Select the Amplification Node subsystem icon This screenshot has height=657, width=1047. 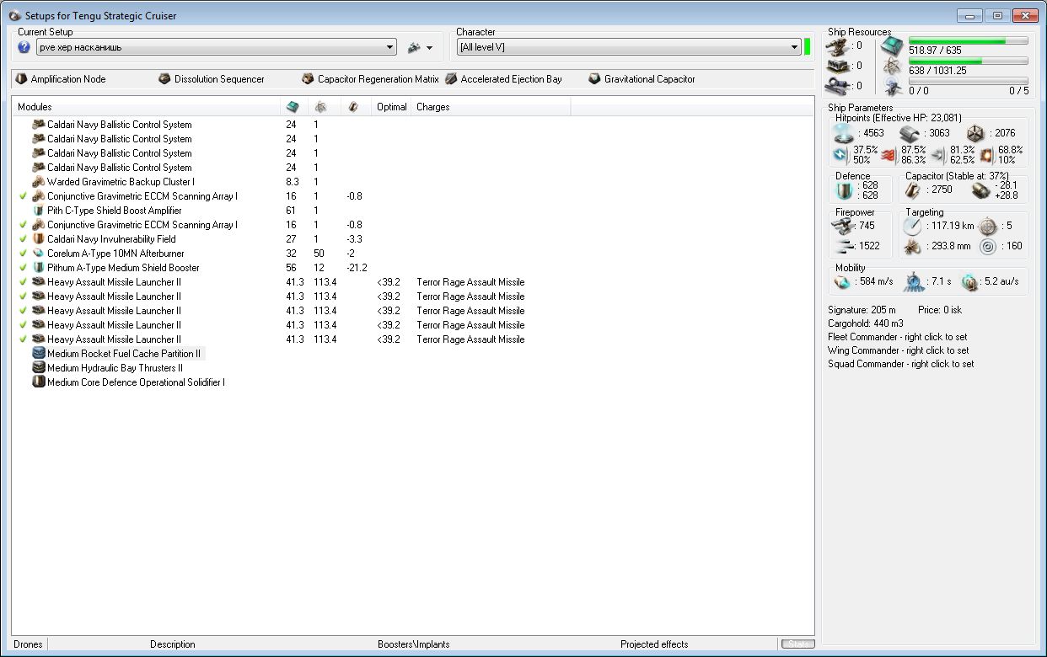click(x=21, y=79)
